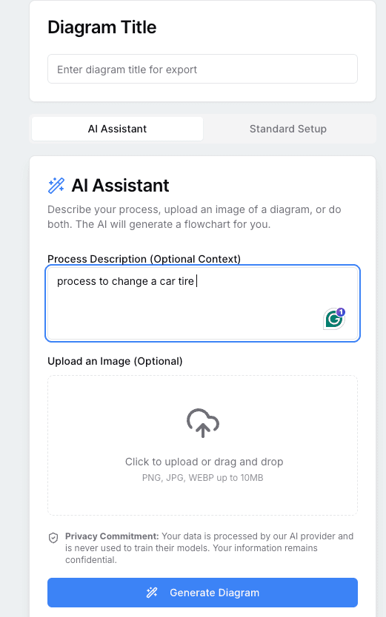Click inside the Process Description textarea
Image resolution: width=386 pixels, height=617 pixels.
point(202,303)
